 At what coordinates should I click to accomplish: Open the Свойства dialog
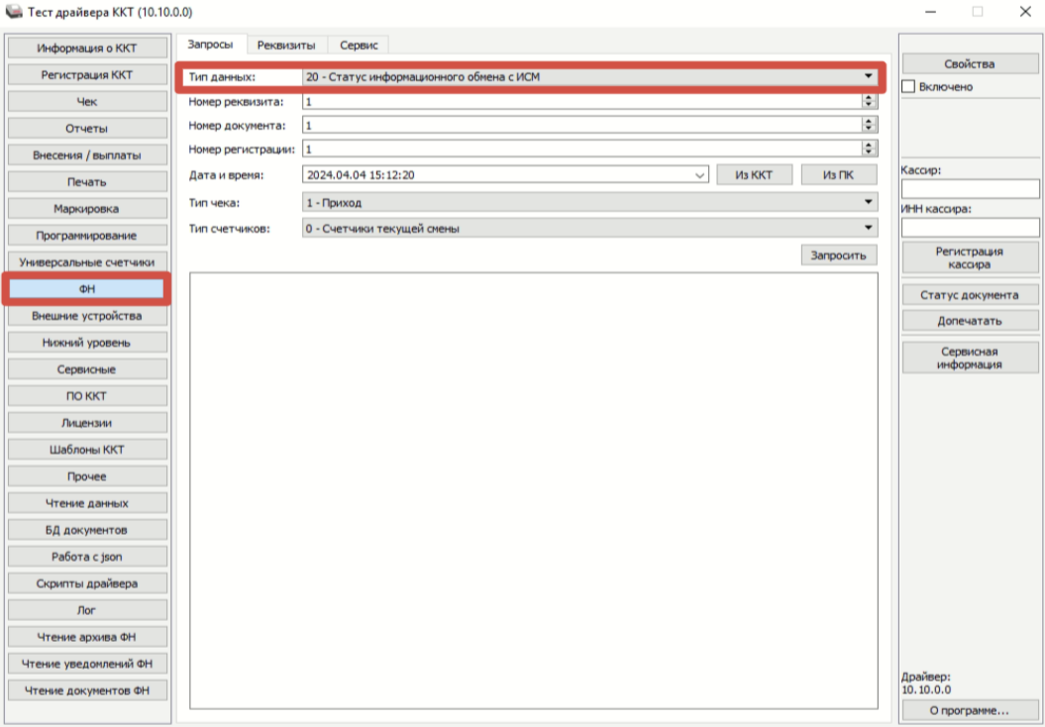(x=970, y=64)
